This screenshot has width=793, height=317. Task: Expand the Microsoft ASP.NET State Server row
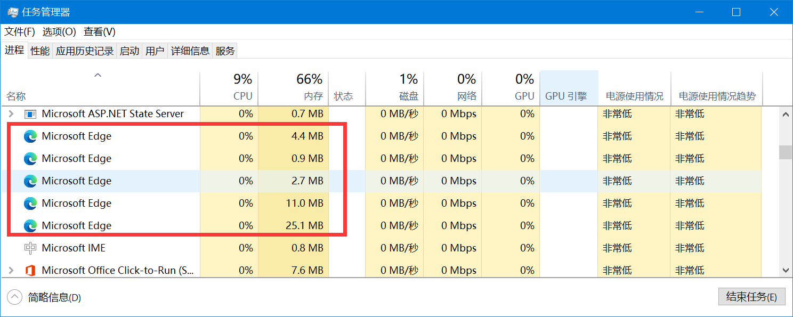[11, 113]
